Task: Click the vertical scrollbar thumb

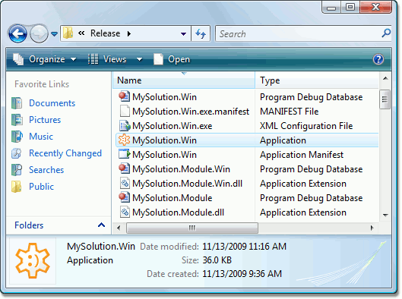Action: point(385,99)
